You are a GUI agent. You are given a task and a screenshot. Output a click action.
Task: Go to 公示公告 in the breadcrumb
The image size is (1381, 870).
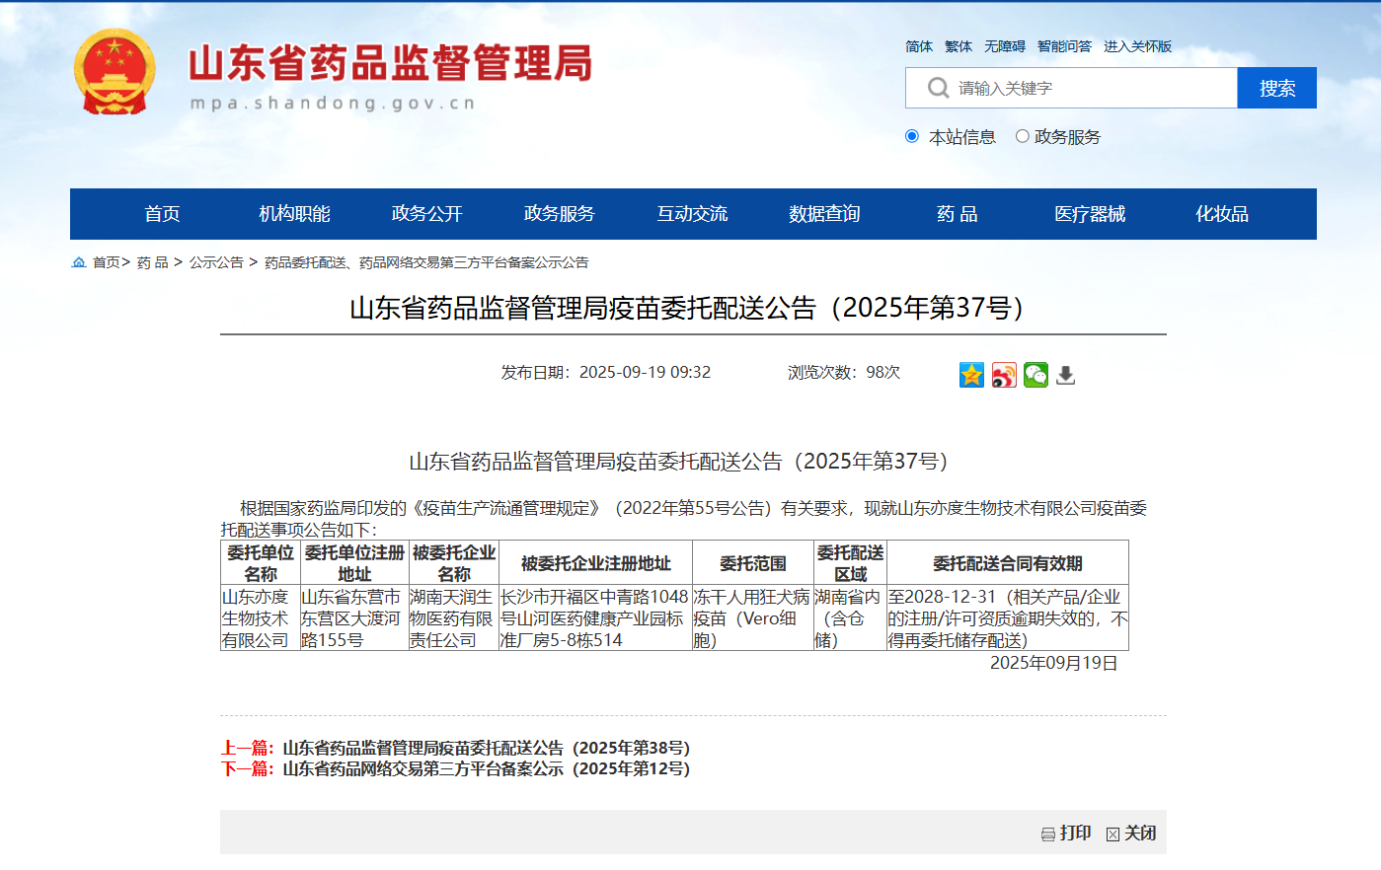[216, 262]
